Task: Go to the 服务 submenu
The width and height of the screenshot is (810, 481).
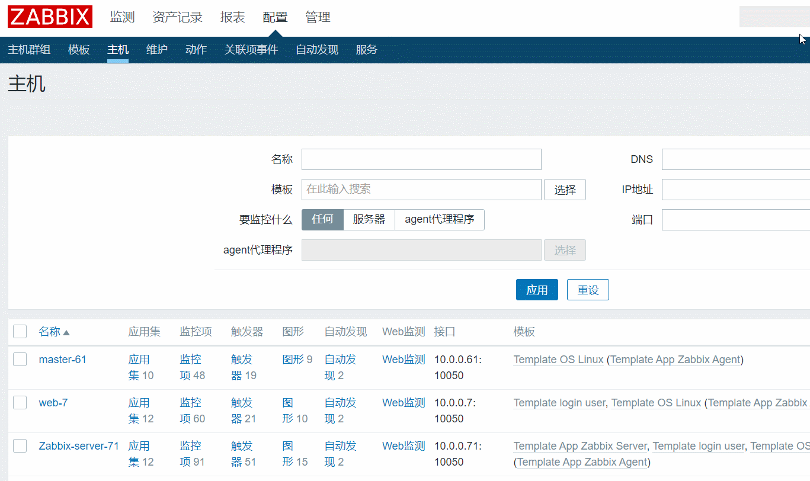Action: coord(367,50)
